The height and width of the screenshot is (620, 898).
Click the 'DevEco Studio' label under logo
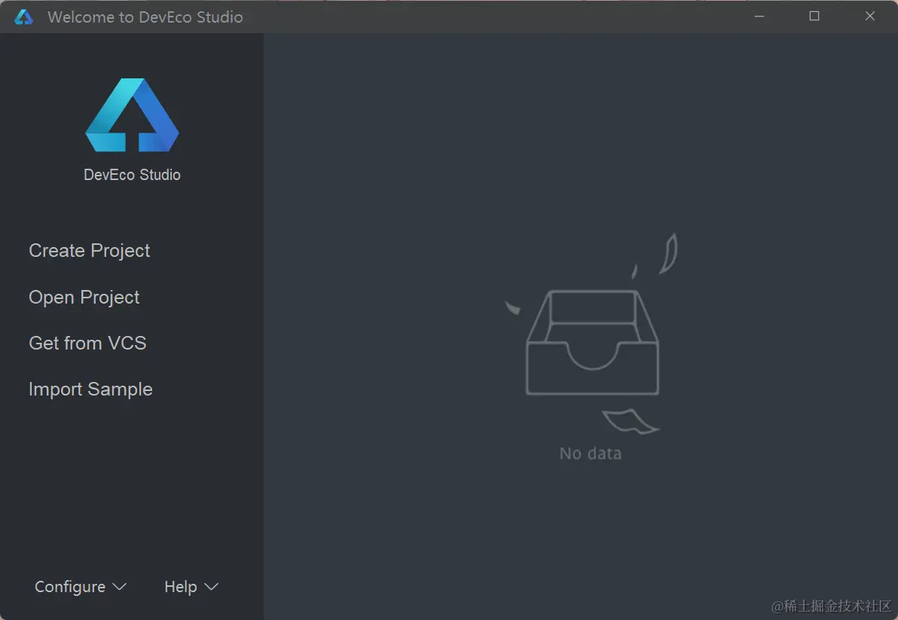[133, 175]
